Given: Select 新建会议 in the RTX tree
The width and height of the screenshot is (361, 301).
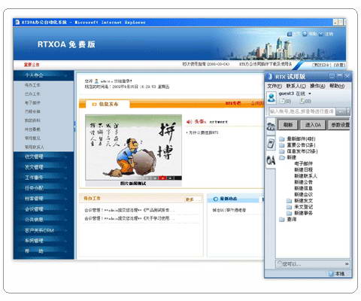Looking at the screenshot, I should (x=303, y=194).
